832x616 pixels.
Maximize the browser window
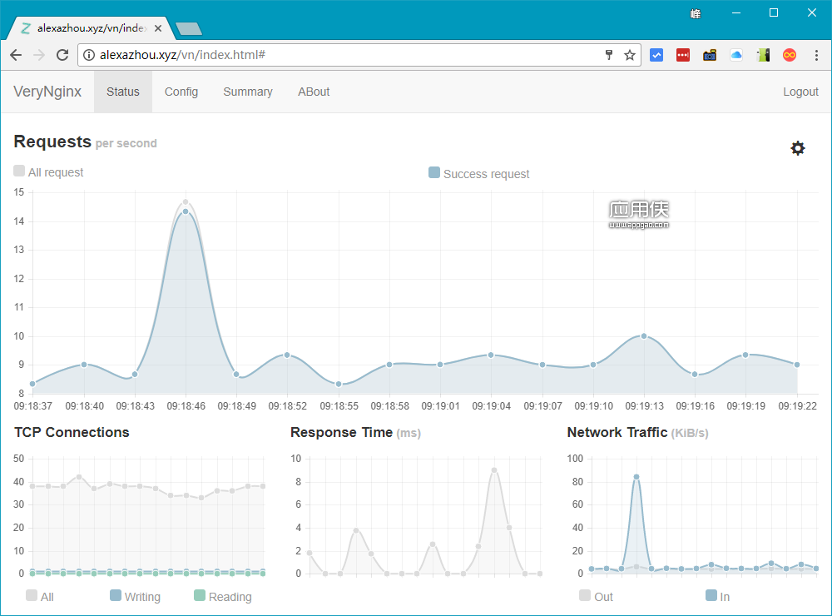(774, 12)
